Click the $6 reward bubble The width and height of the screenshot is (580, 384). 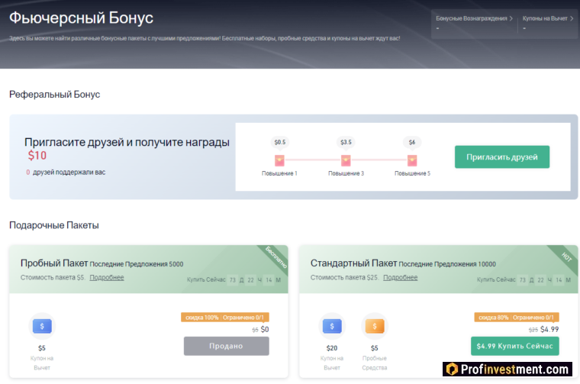pos(412,142)
